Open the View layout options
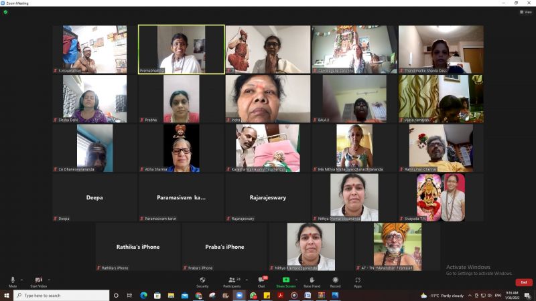The width and height of the screenshot is (536, 301). tap(526, 12)
